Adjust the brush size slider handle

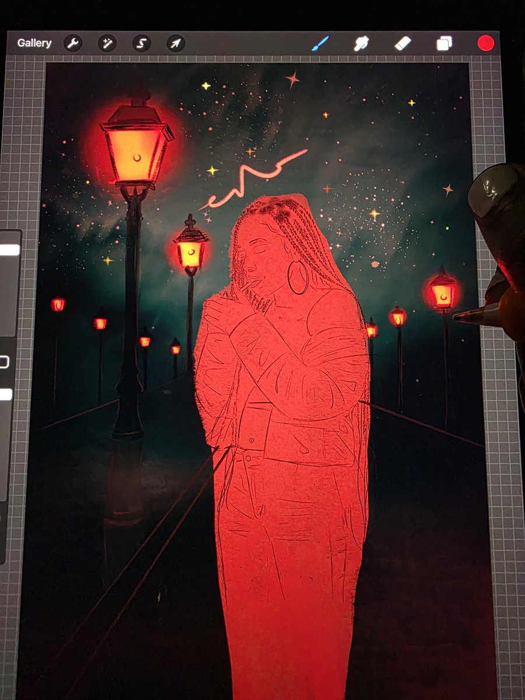(x=10, y=250)
